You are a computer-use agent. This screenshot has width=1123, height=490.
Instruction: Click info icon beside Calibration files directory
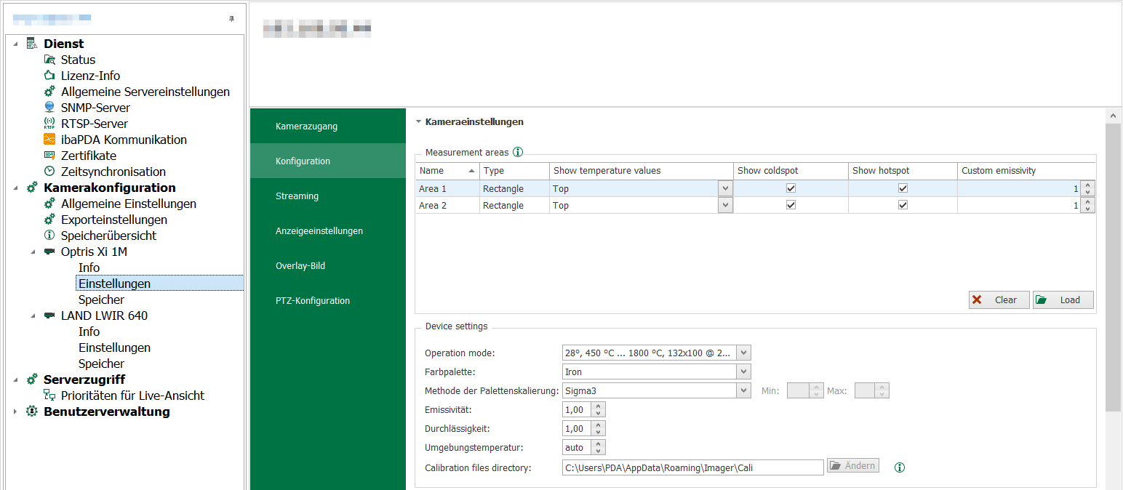pyautogui.click(x=900, y=467)
